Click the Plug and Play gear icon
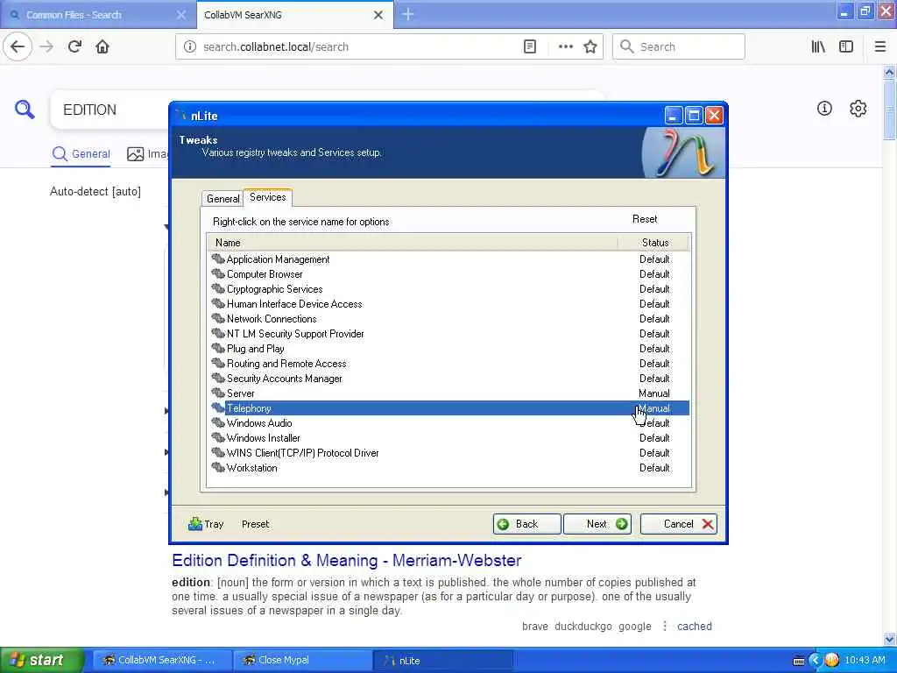Image resolution: width=897 pixels, height=673 pixels. (x=218, y=348)
